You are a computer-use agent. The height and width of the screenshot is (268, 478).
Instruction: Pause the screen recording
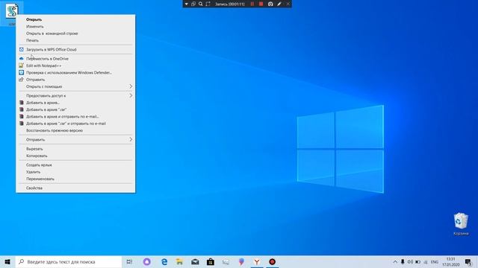click(x=252, y=4)
